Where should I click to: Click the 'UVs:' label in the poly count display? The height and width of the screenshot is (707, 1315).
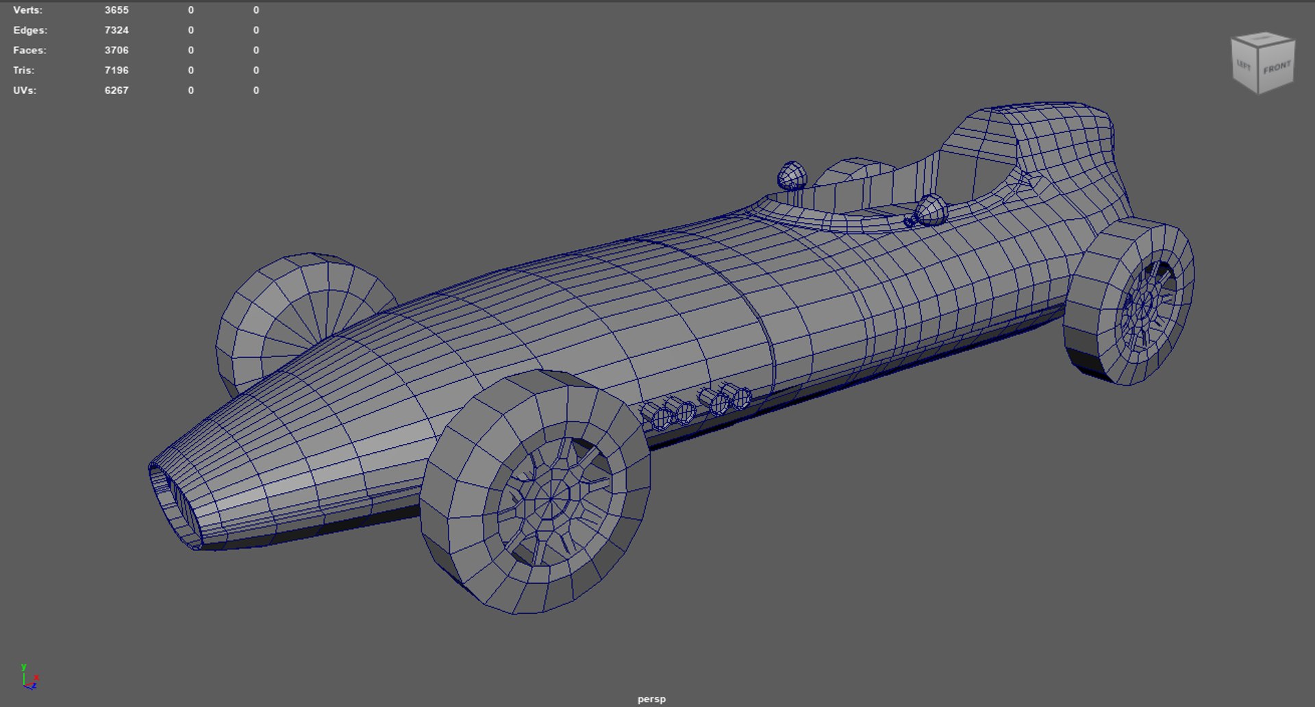pos(25,90)
